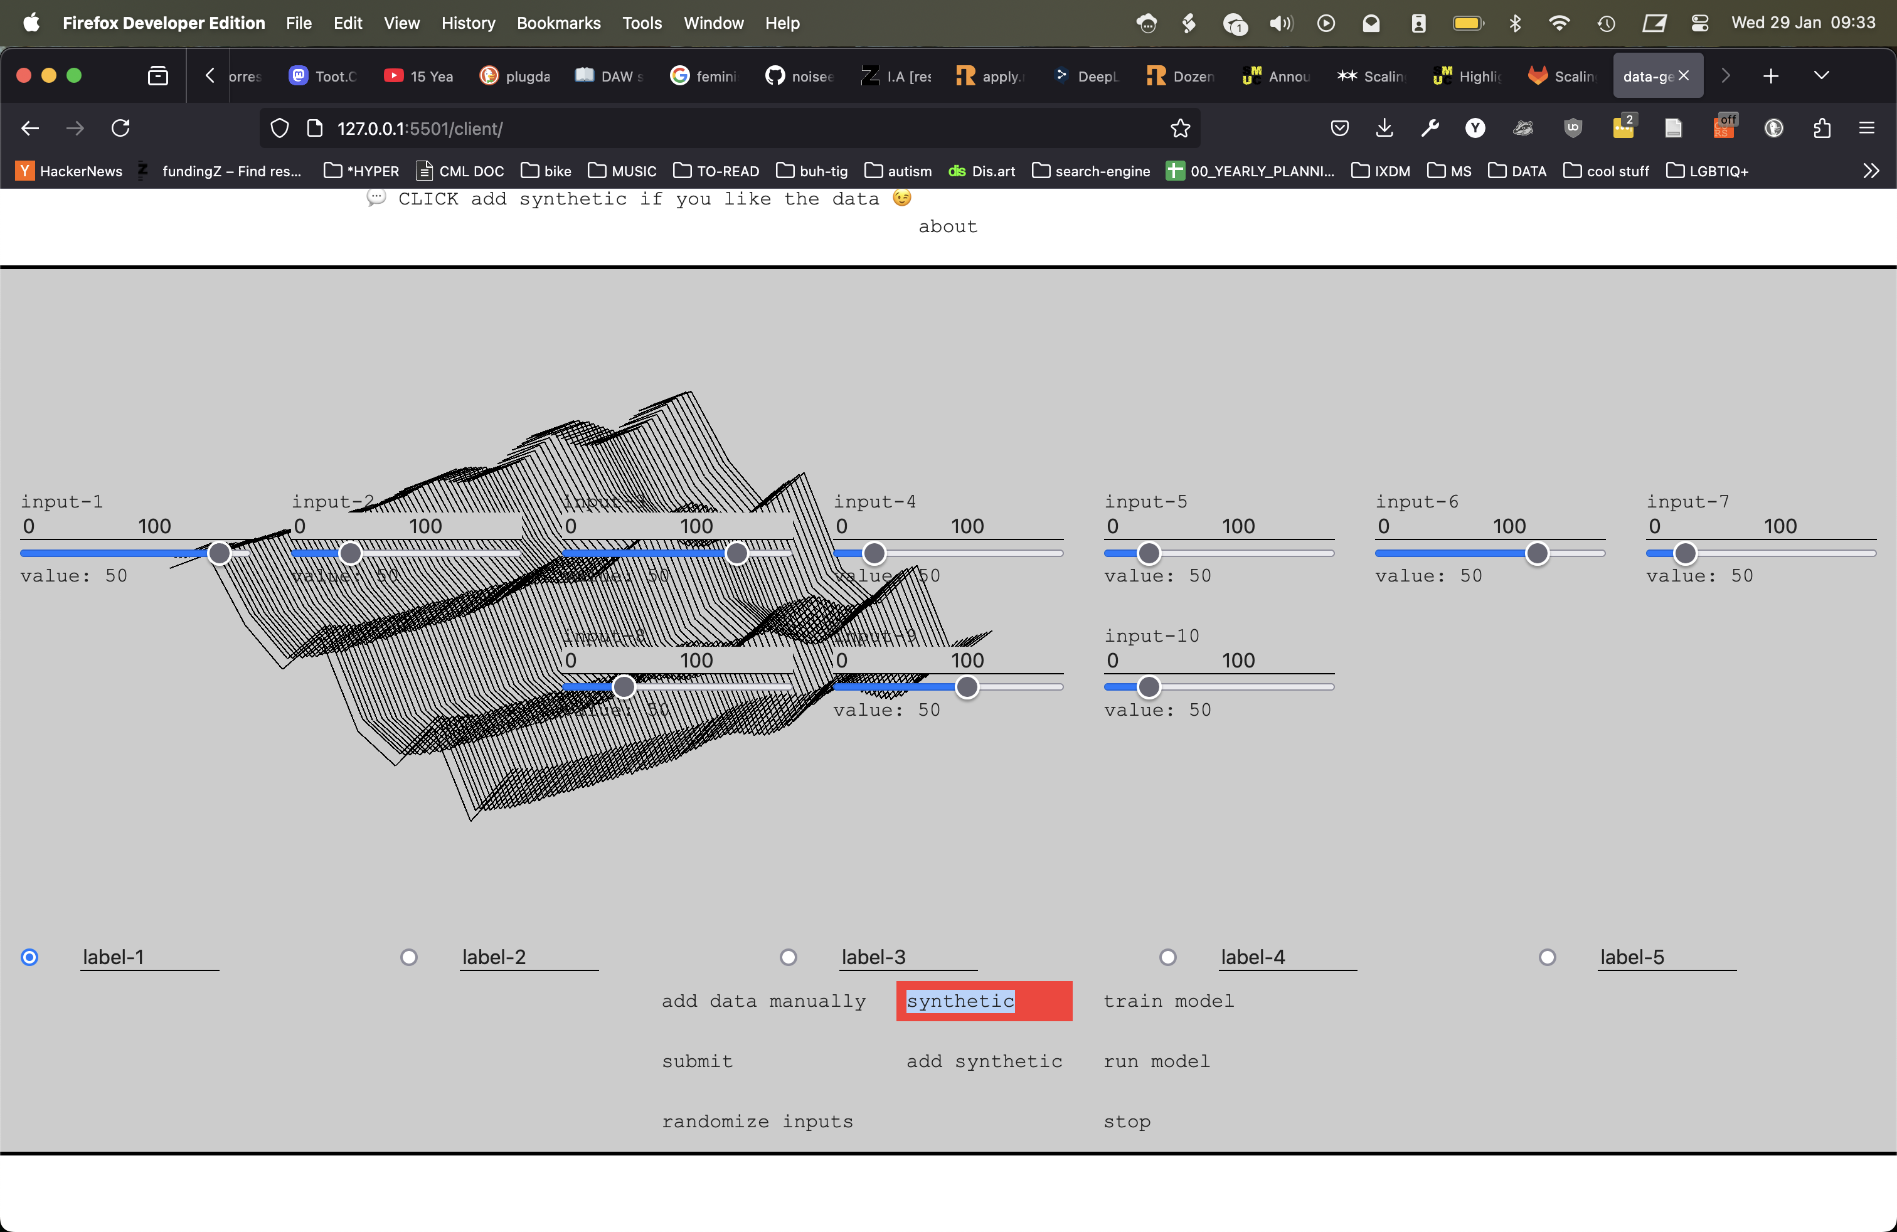Click the label-3 name text field
This screenshot has height=1232, width=1897.
click(908, 957)
